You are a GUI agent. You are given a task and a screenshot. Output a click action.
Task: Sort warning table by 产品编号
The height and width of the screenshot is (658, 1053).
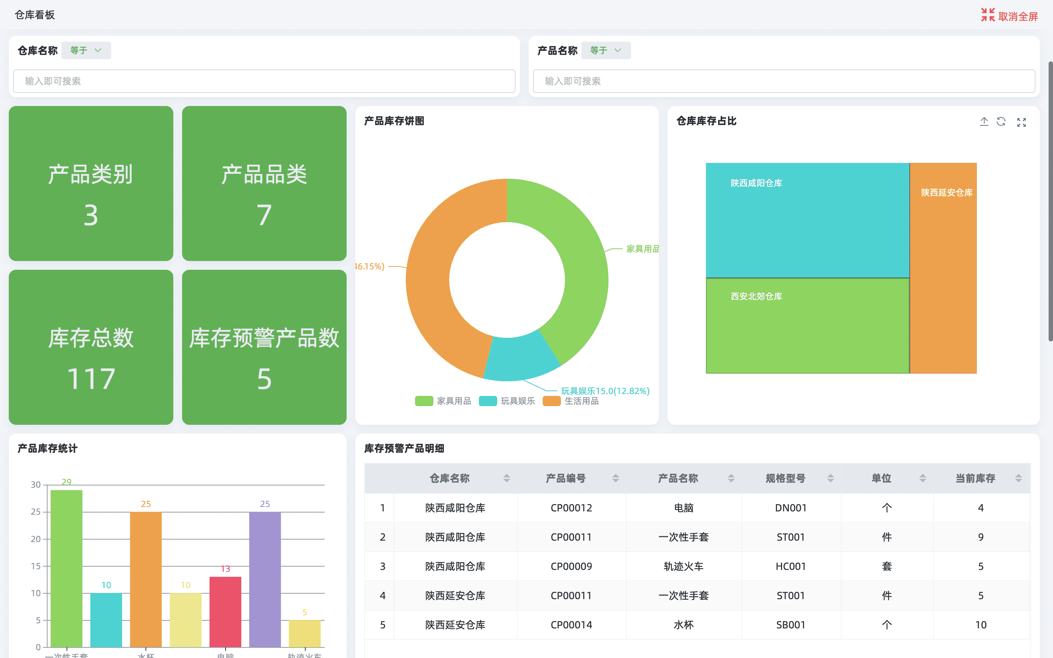615,478
